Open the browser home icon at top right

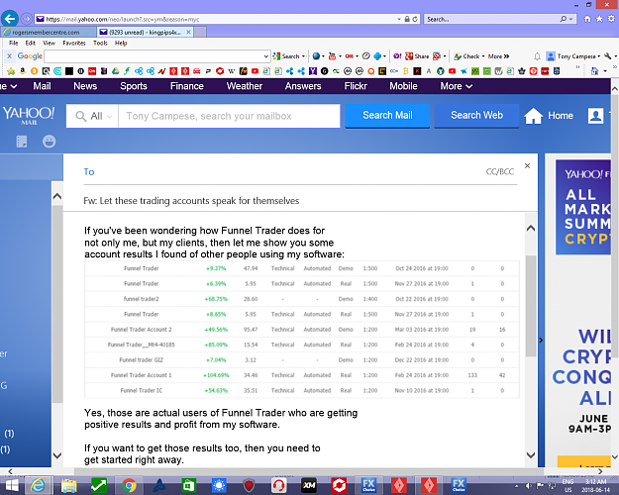(587, 19)
